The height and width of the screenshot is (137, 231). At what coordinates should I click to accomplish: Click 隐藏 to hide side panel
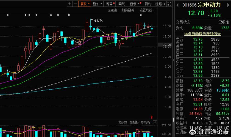click(160, 4)
